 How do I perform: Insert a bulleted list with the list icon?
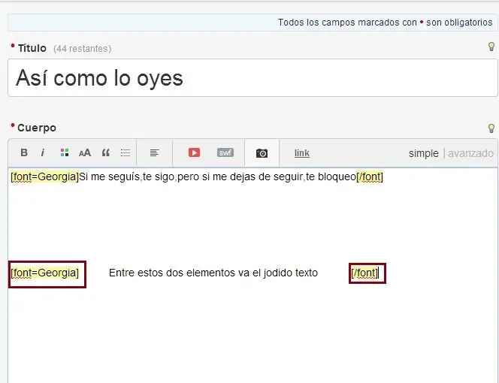click(126, 153)
